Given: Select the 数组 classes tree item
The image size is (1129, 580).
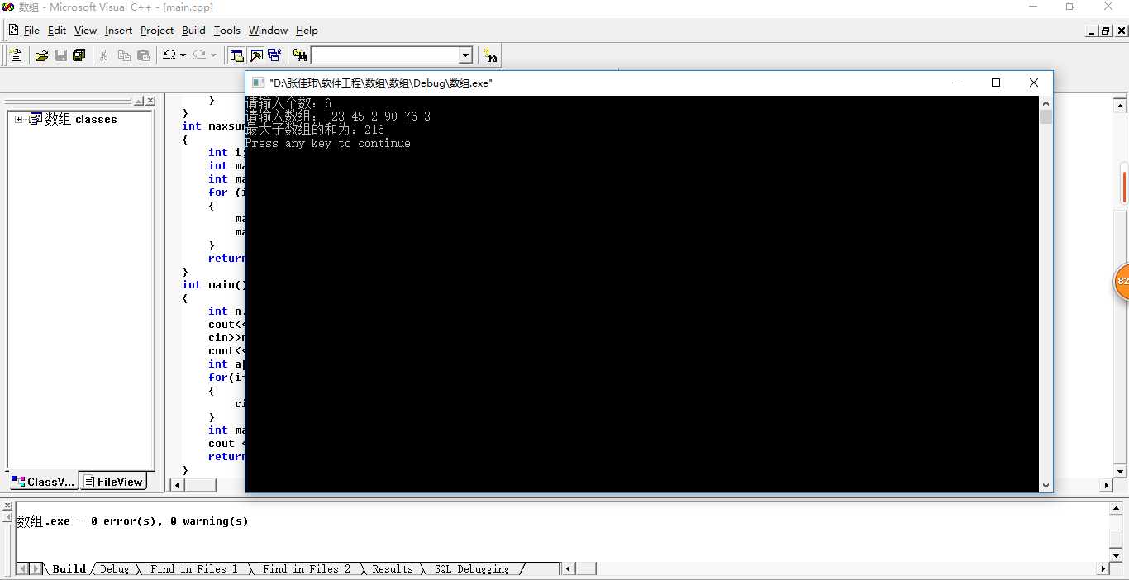Looking at the screenshot, I should point(81,119).
